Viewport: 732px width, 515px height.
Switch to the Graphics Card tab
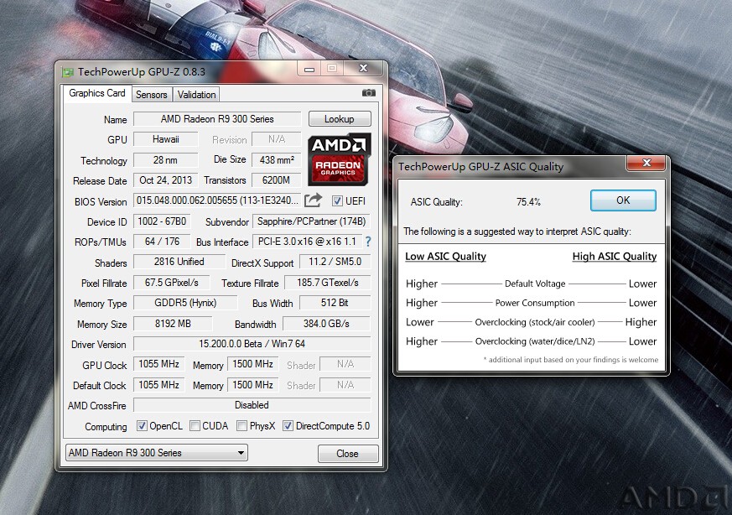click(97, 93)
